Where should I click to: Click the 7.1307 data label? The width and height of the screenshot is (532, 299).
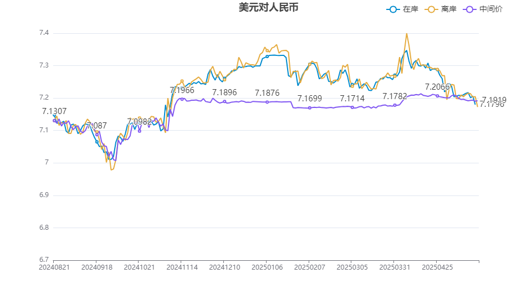pyautogui.click(x=54, y=111)
